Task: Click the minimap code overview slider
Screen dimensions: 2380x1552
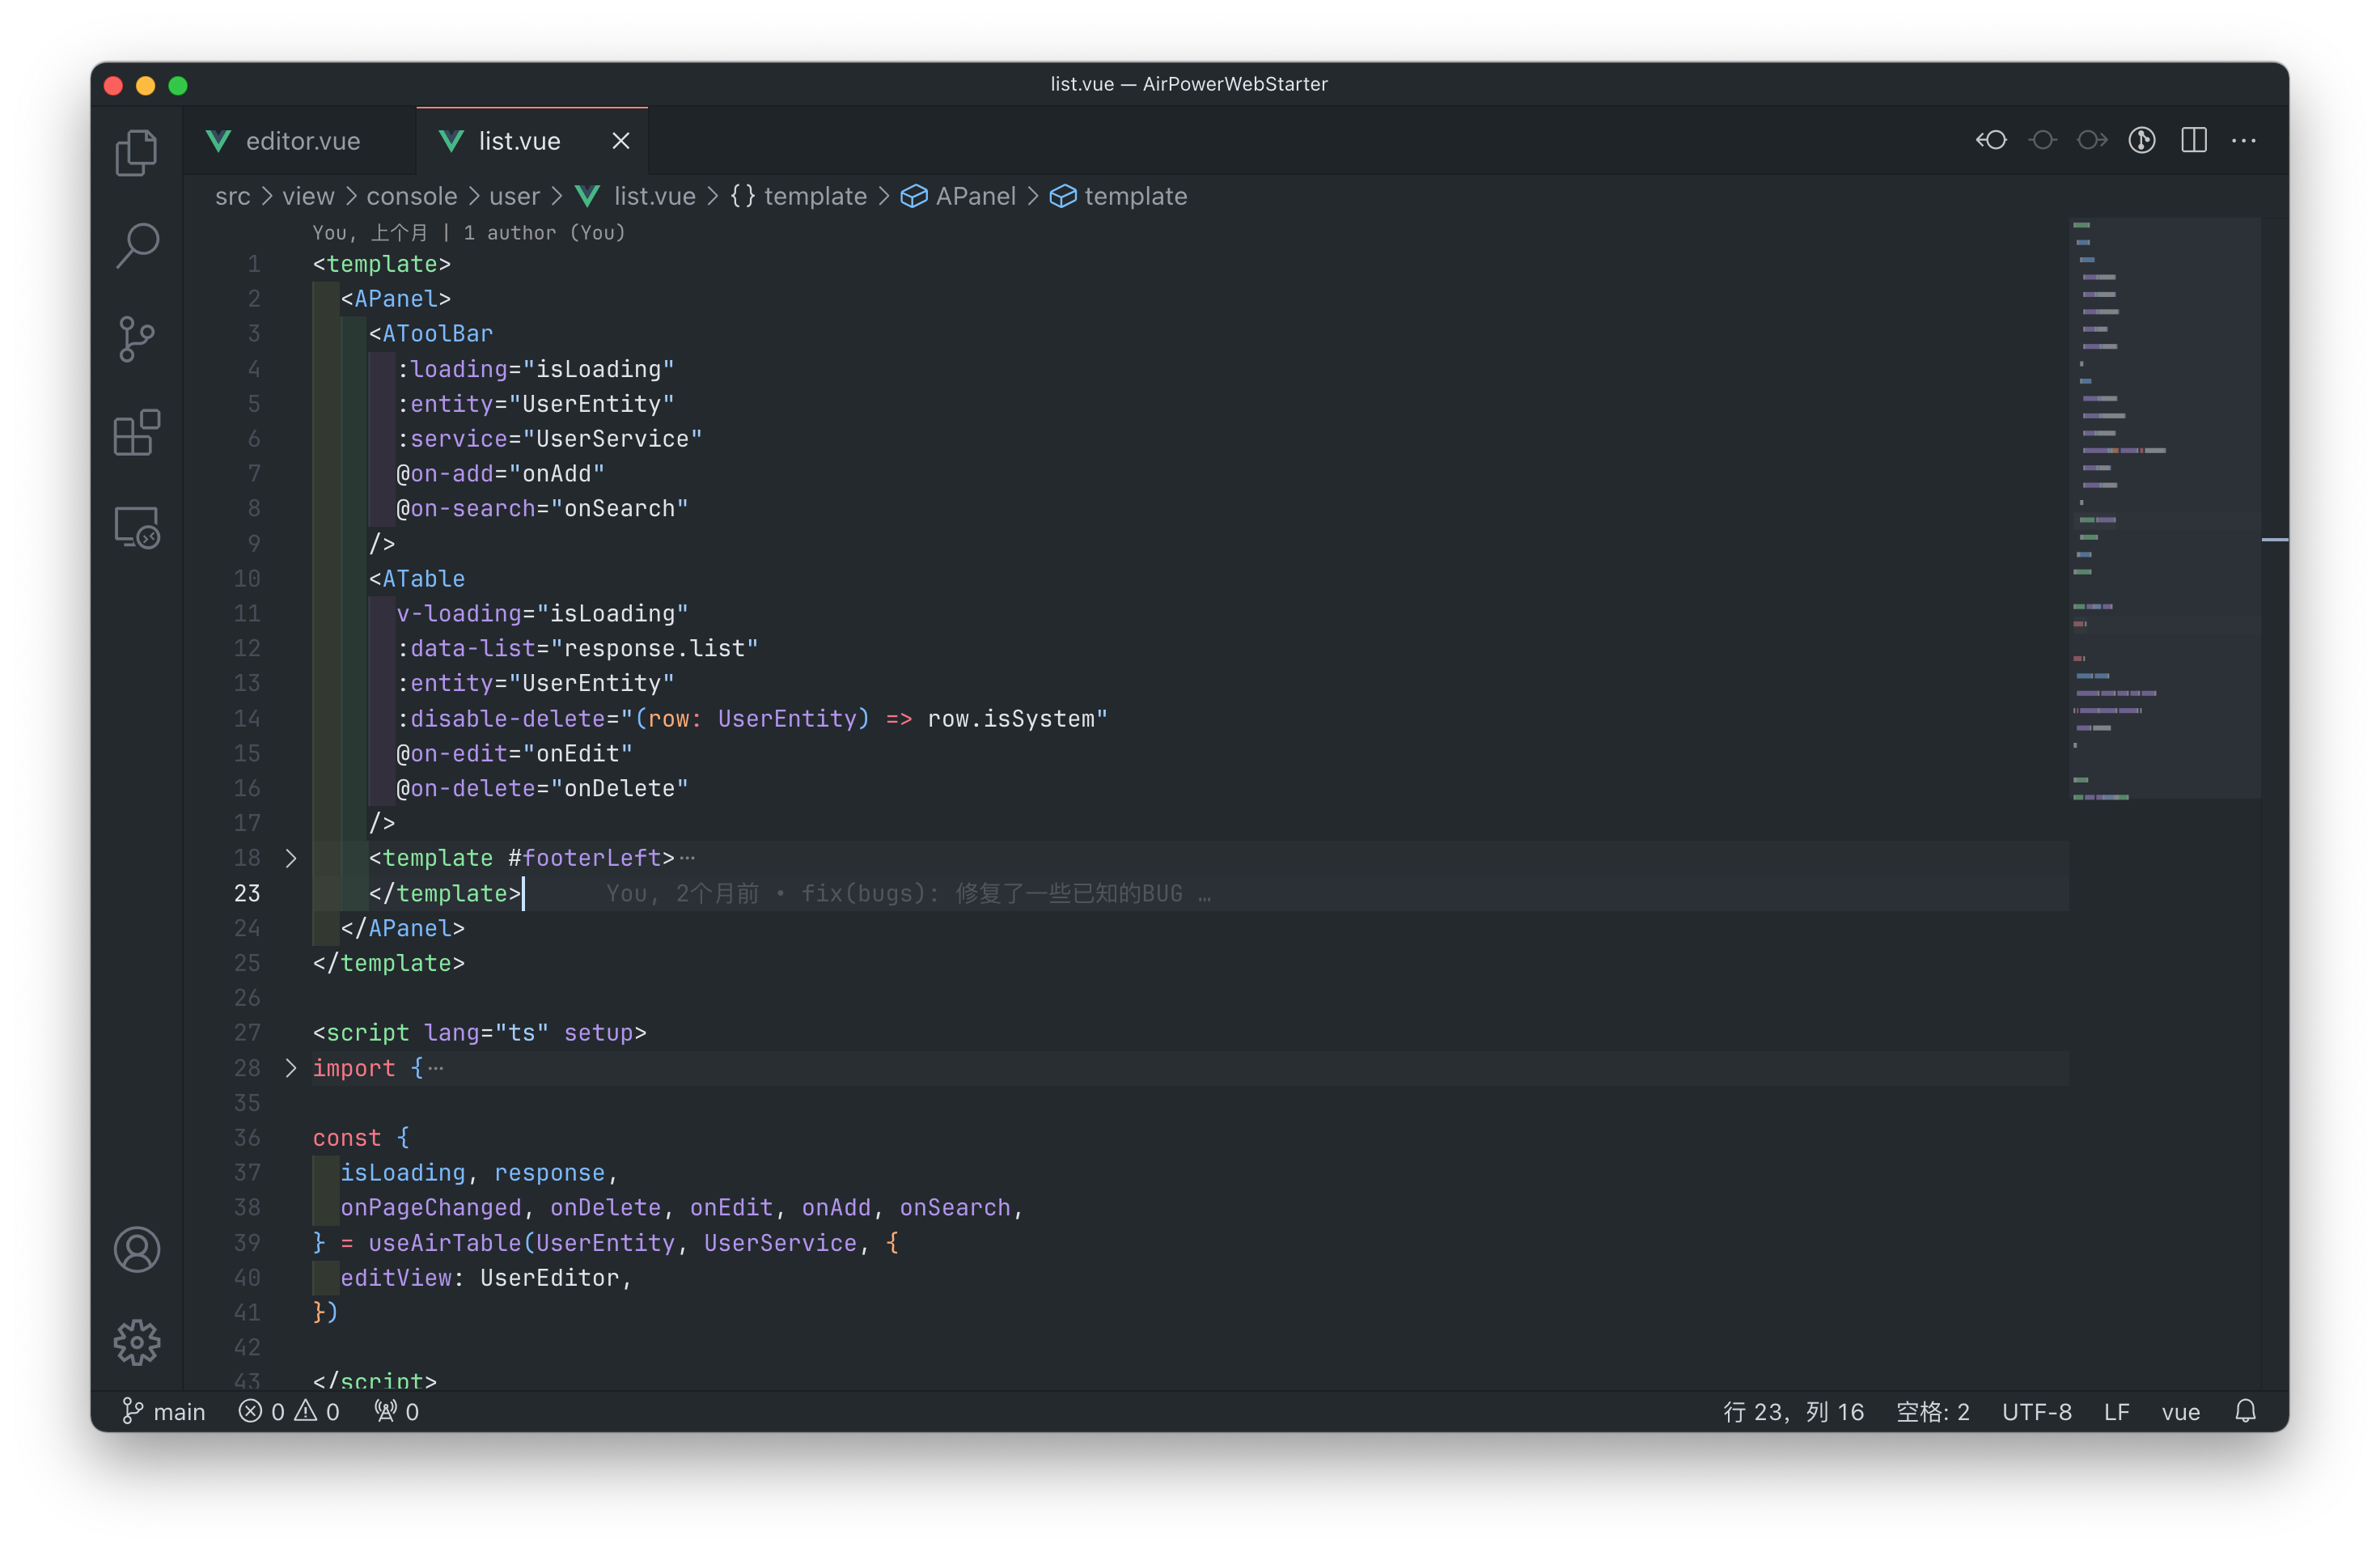Action: click(2164, 507)
